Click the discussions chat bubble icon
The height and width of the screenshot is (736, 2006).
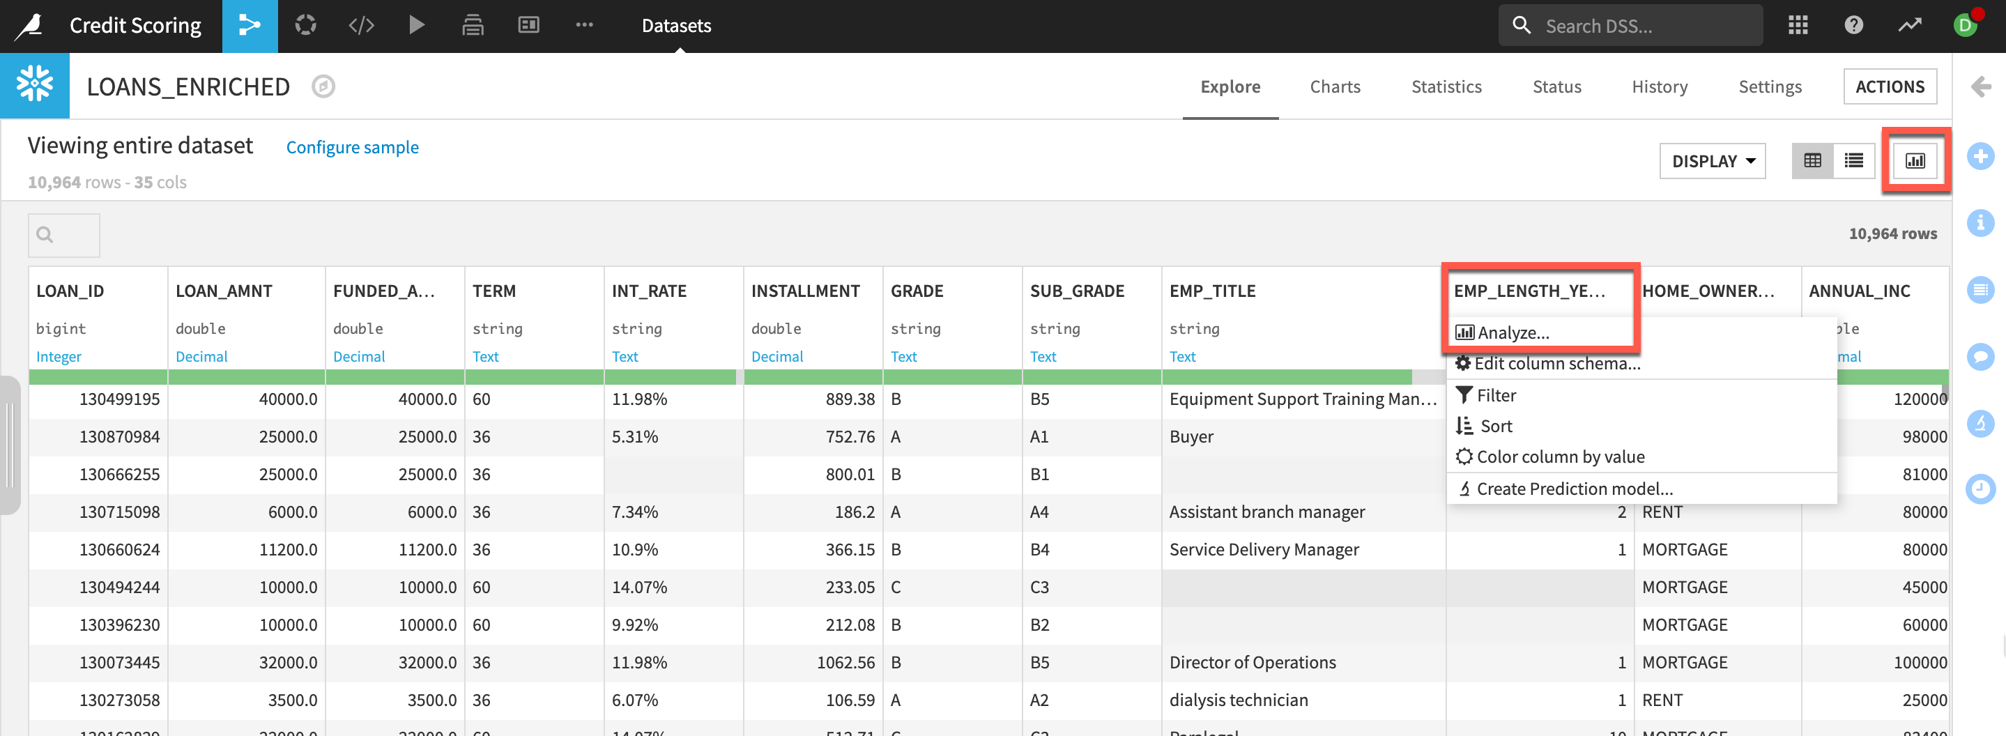click(1980, 357)
